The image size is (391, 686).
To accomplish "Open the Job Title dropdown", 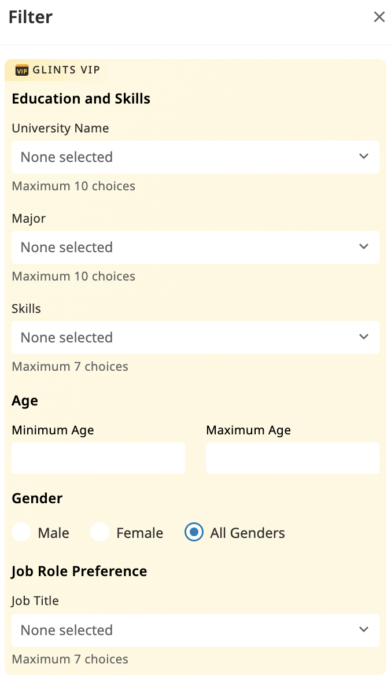I will (195, 630).
